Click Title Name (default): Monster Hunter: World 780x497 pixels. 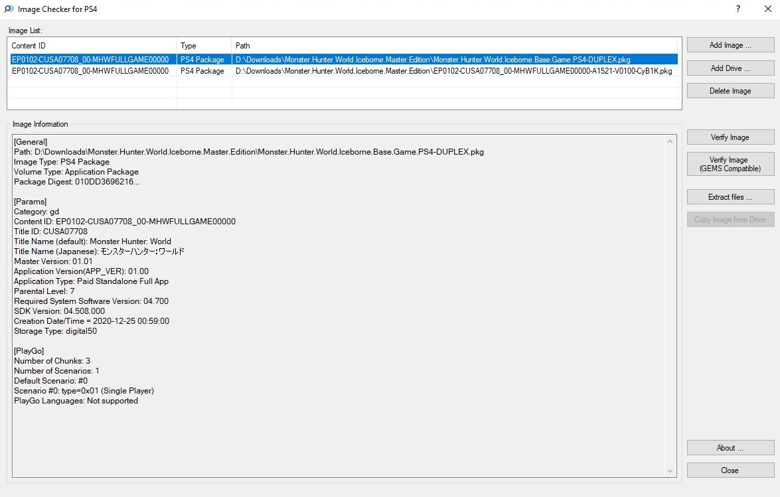tap(92, 242)
